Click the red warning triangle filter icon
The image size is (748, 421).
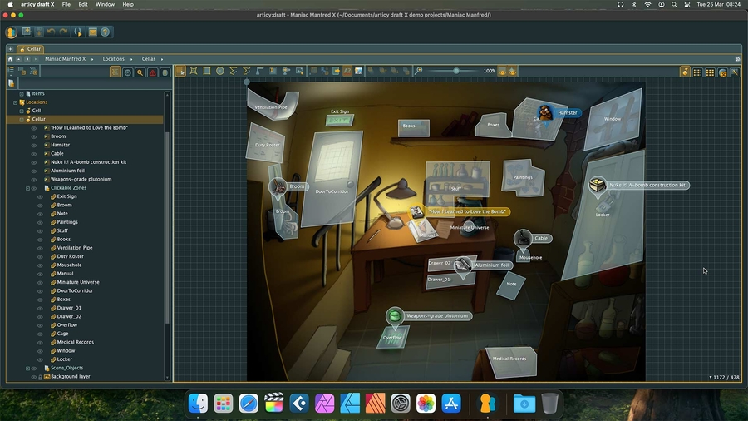152,72
